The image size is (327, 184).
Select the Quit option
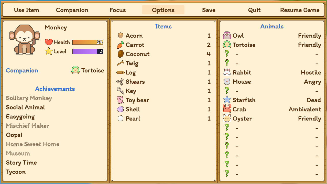(x=254, y=10)
